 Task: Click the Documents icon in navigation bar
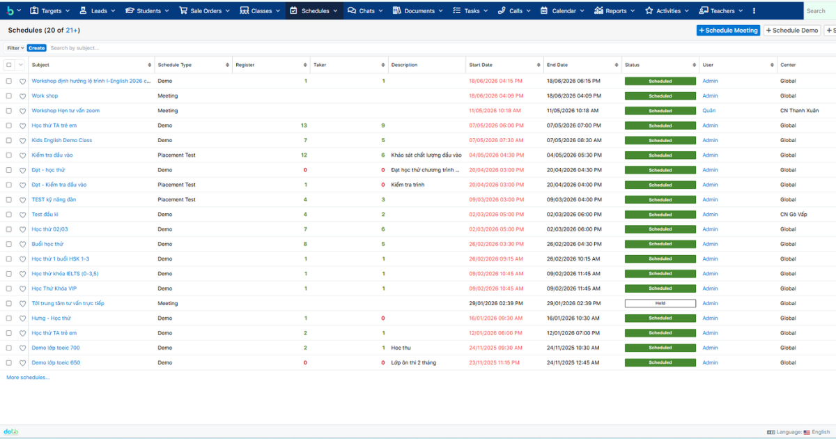(397, 10)
